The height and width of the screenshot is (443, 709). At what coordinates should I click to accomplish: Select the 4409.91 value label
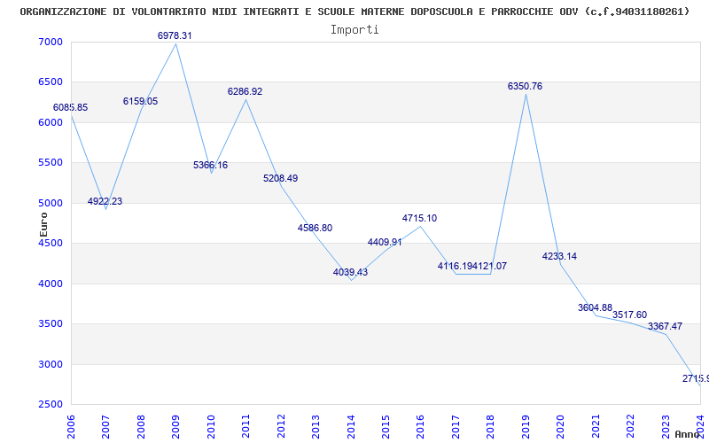point(385,242)
